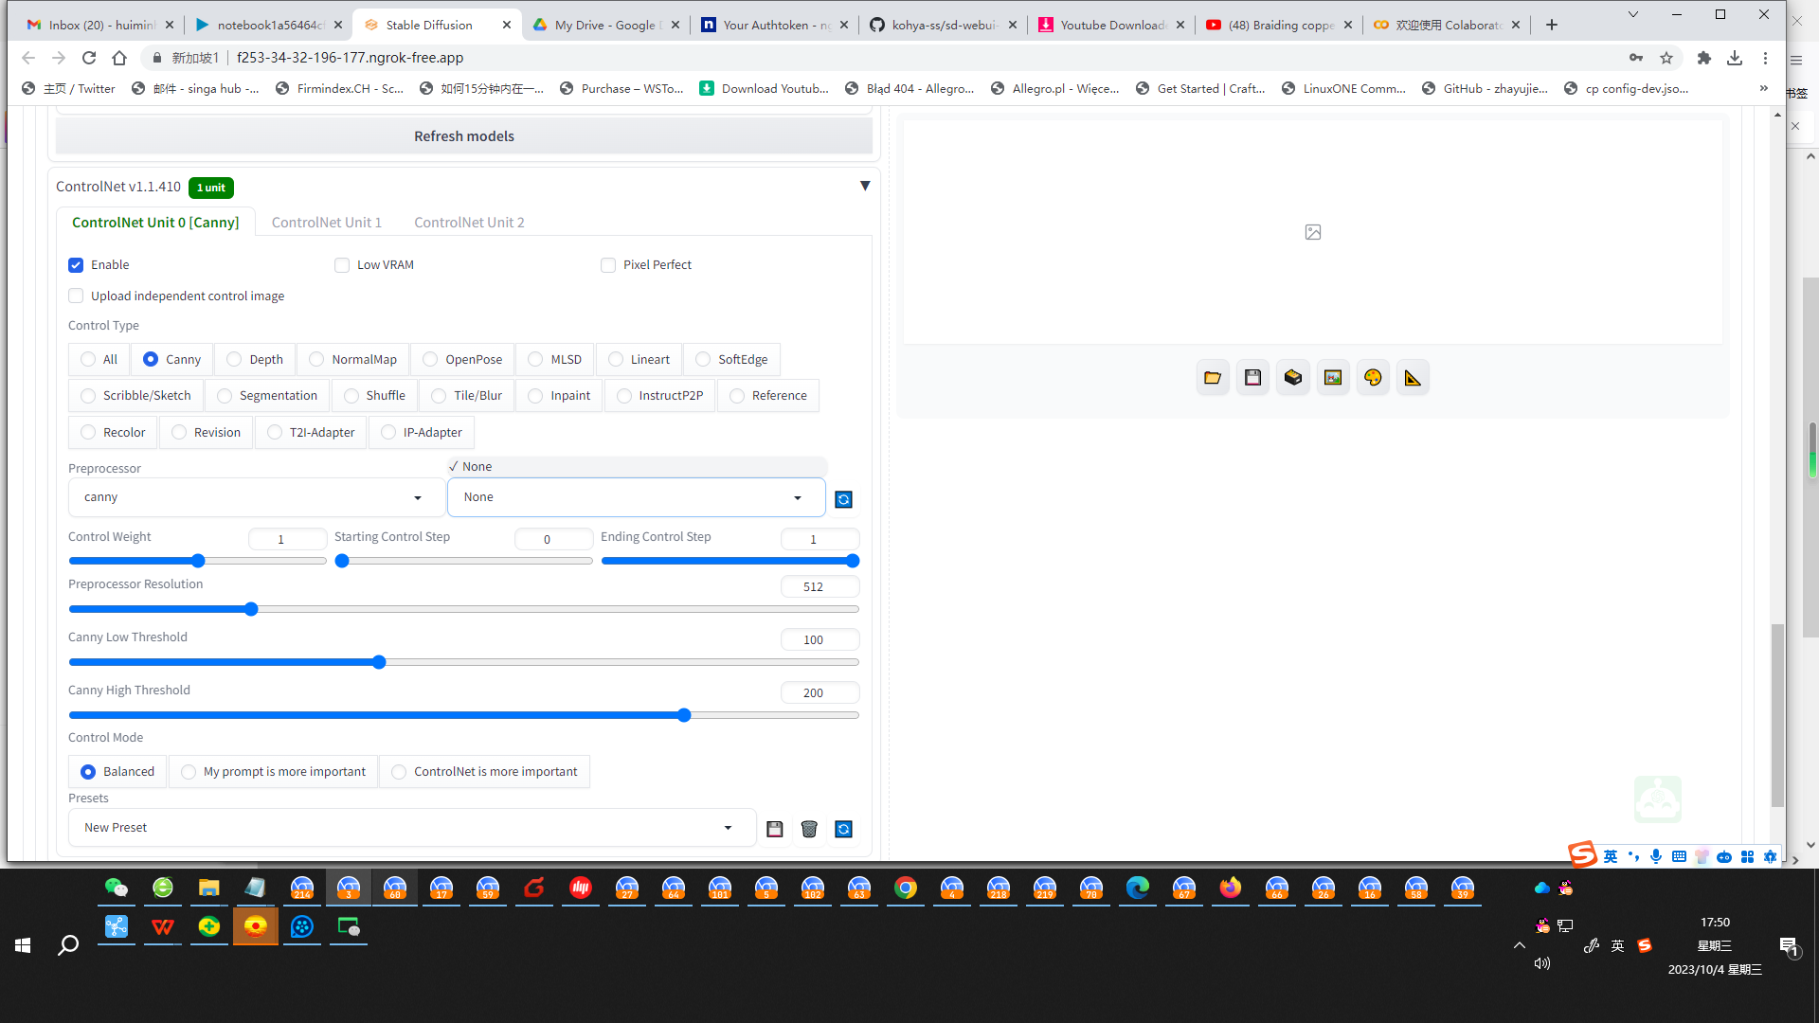Open the image output folder icon
The image size is (1819, 1023).
[x=1213, y=377]
